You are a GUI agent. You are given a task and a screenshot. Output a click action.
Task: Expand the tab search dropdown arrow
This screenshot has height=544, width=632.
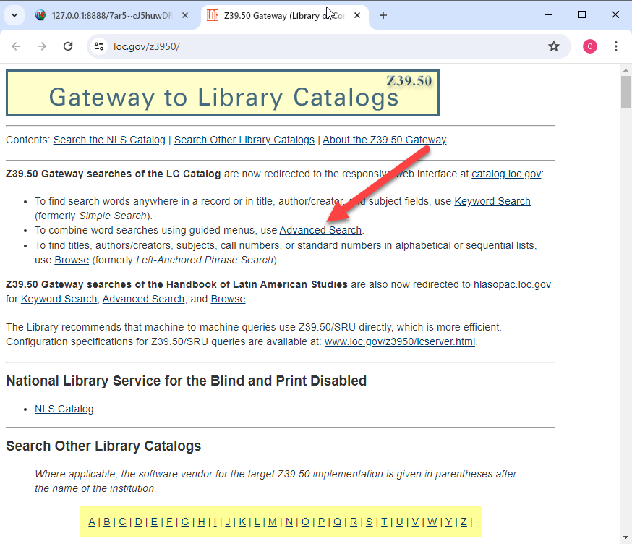pyautogui.click(x=14, y=15)
